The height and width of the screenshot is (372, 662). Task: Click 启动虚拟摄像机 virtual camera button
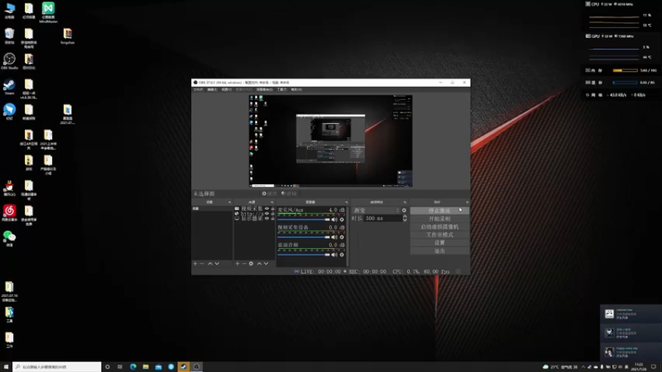439,227
